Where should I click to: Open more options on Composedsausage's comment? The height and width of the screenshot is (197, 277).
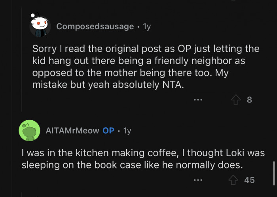pos(198,100)
